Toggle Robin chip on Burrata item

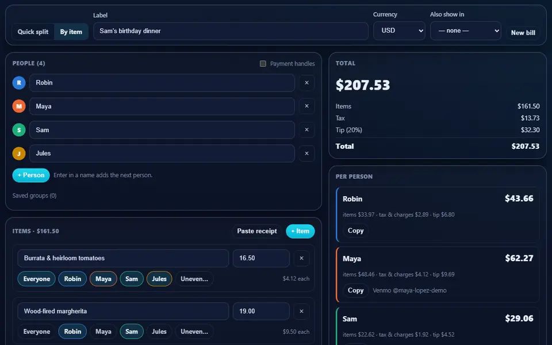click(x=72, y=279)
